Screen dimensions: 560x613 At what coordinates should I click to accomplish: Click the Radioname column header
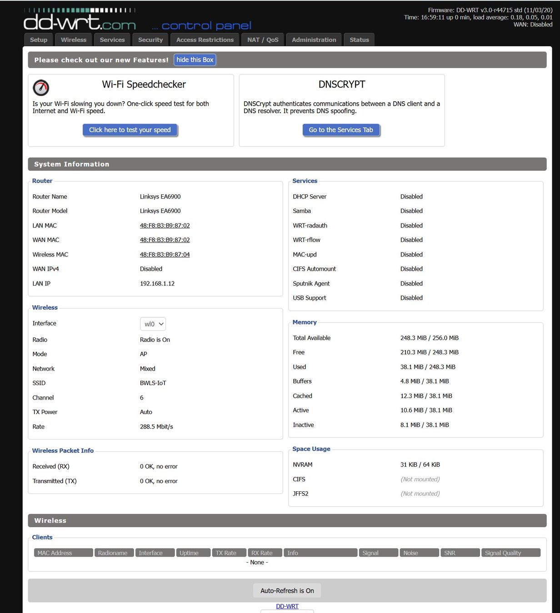(x=114, y=553)
